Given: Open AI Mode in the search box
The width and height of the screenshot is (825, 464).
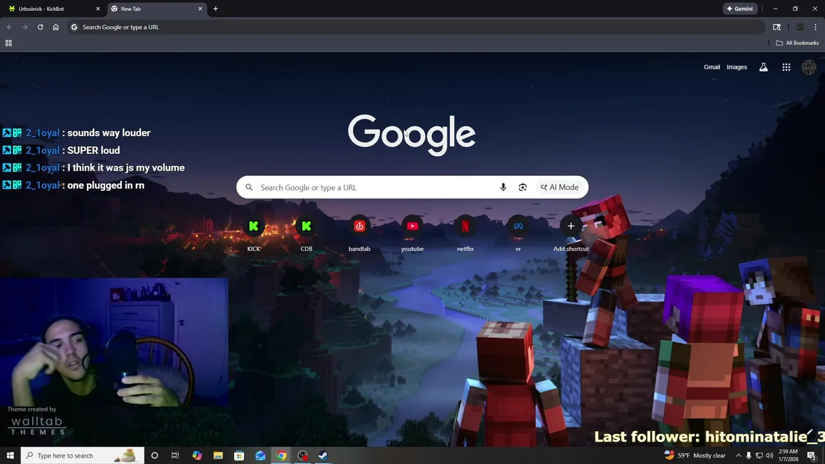Looking at the screenshot, I should pyautogui.click(x=559, y=188).
